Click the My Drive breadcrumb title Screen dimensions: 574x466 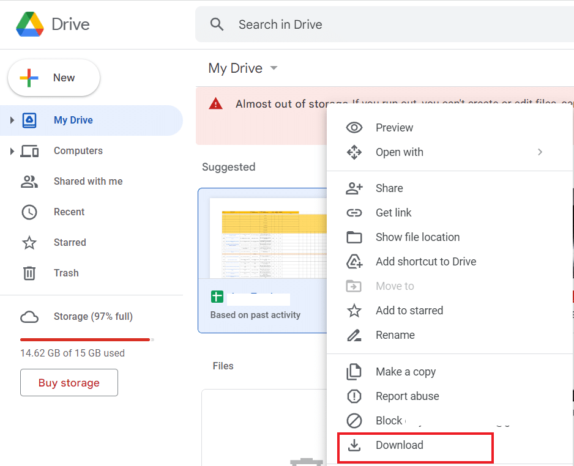click(236, 68)
